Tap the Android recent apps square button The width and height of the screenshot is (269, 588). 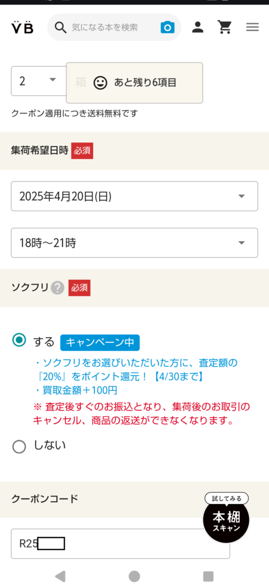pyautogui.click(x=208, y=576)
